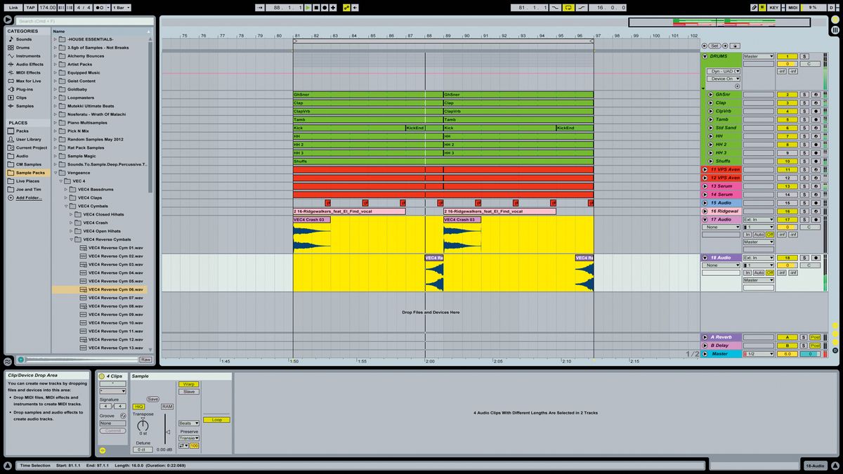Enter Key Map Mode

tap(775, 7)
